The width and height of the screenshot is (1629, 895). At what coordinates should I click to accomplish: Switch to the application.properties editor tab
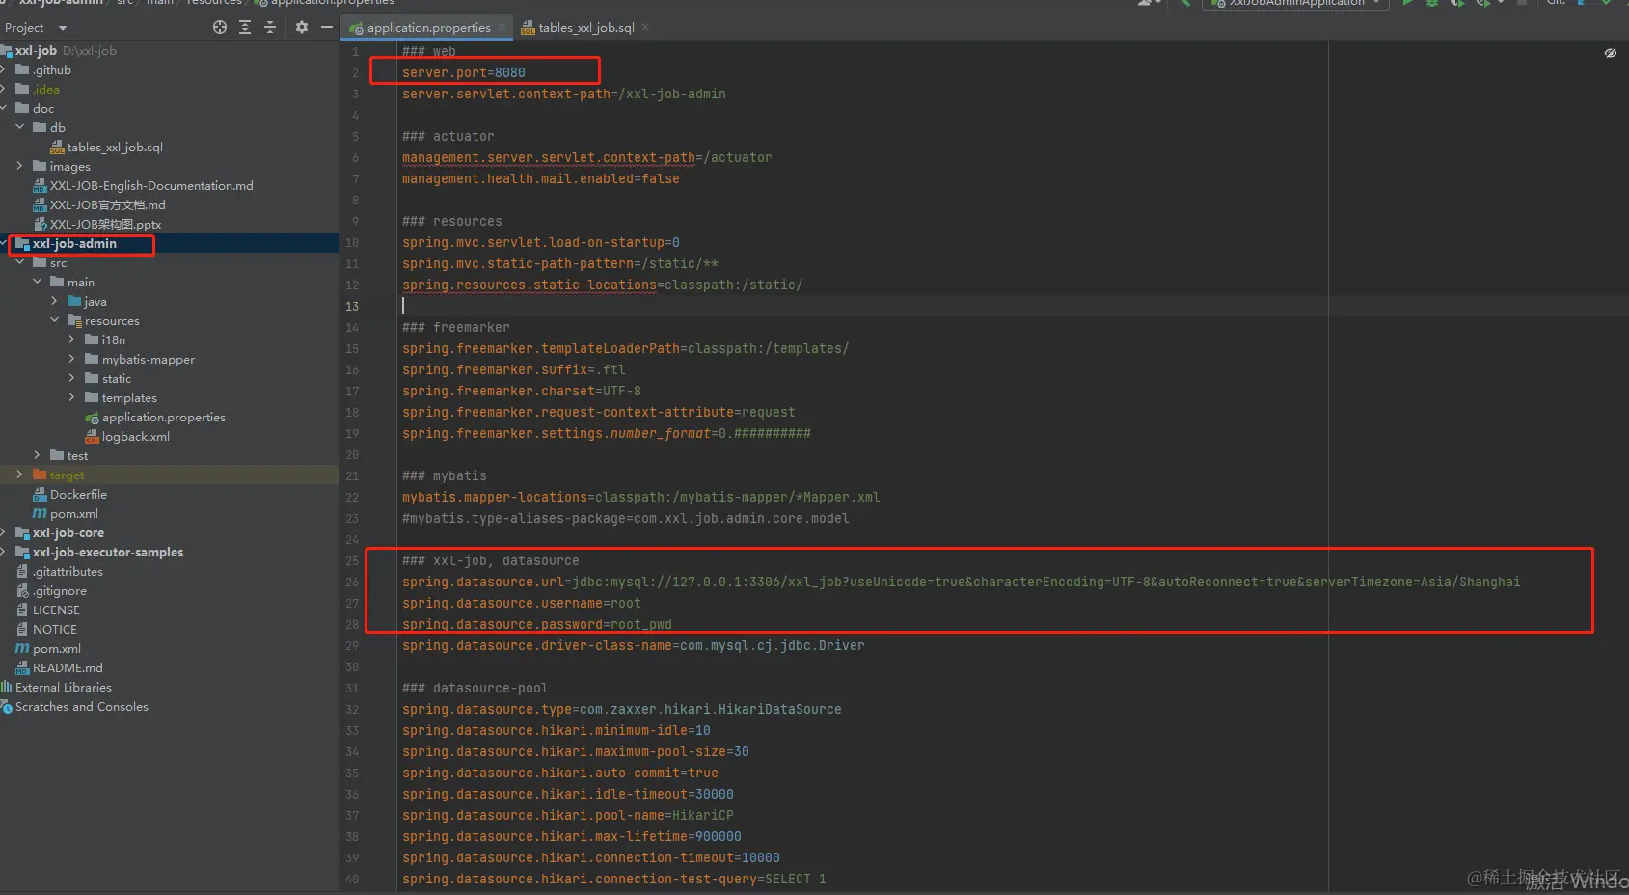click(428, 27)
